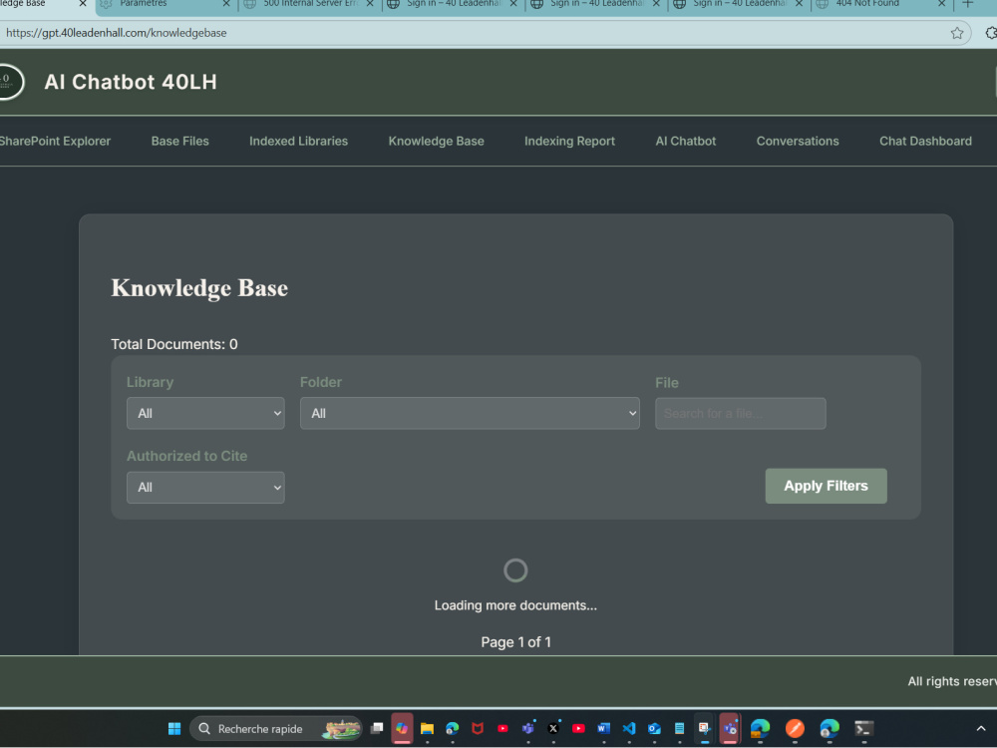This screenshot has width=997, height=748.
Task: Click the 'Loading more documents...' text
Action: coord(515,605)
